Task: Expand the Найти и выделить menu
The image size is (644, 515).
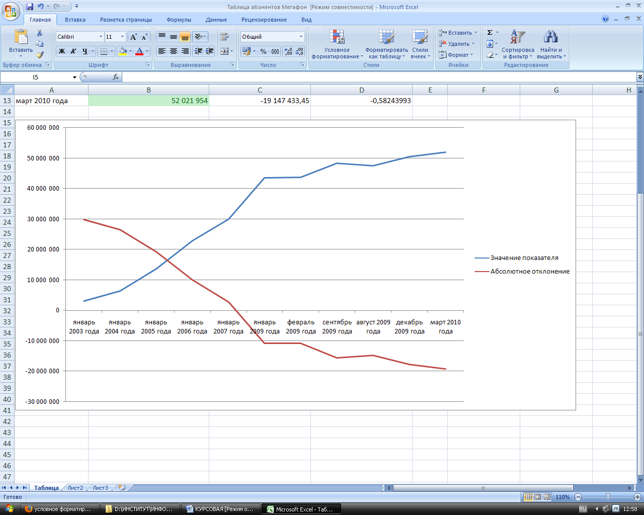Action: point(551,44)
